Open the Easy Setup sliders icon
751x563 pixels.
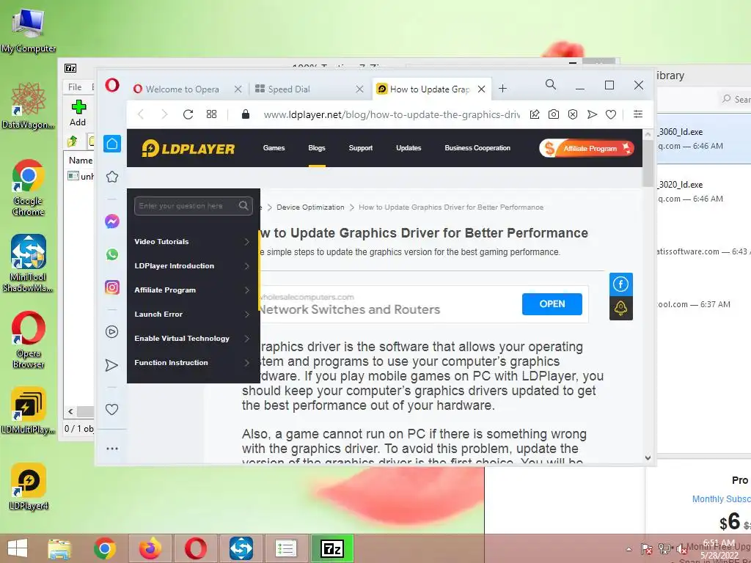(x=638, y=114)
